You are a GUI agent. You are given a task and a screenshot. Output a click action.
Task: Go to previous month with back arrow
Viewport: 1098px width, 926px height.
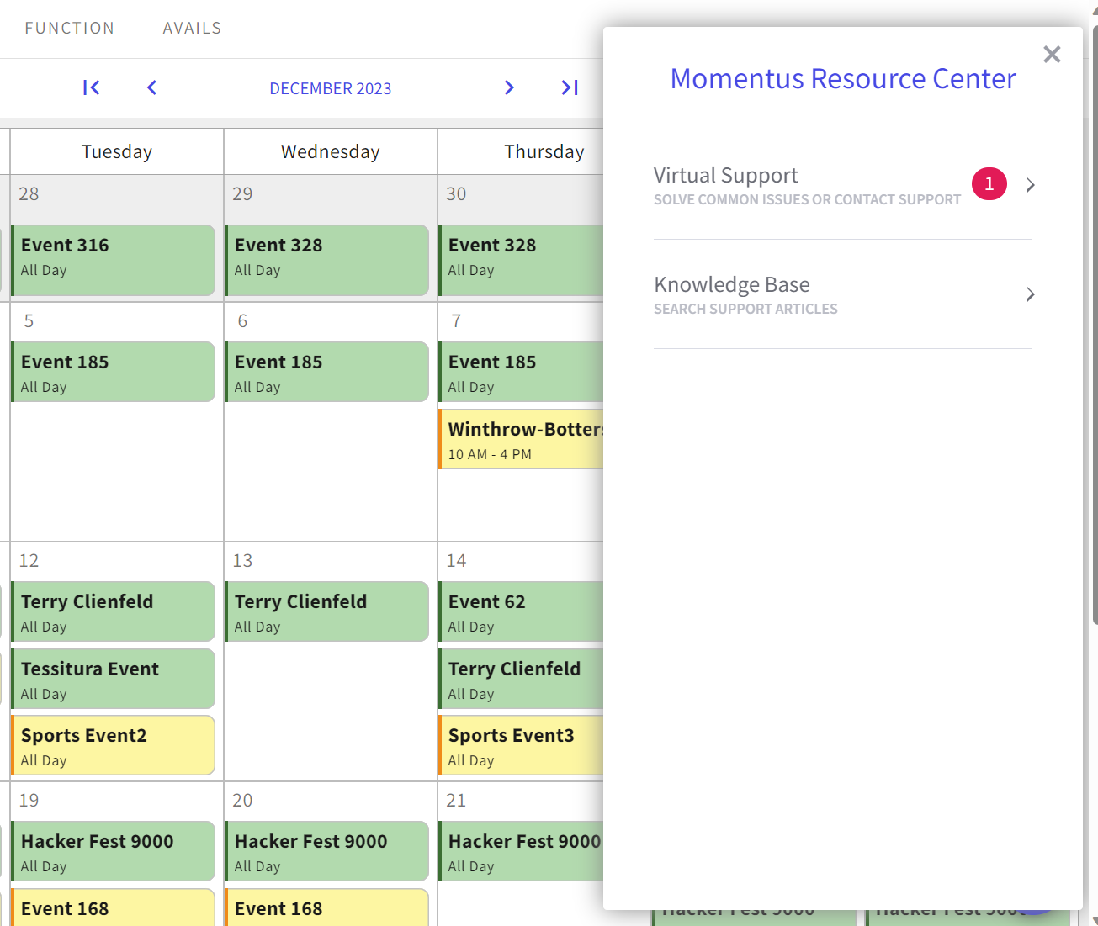tap(151, 87)
